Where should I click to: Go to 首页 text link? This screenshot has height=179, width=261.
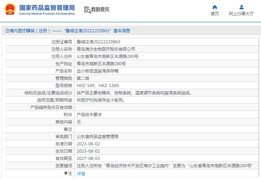[x=215, y=14]
